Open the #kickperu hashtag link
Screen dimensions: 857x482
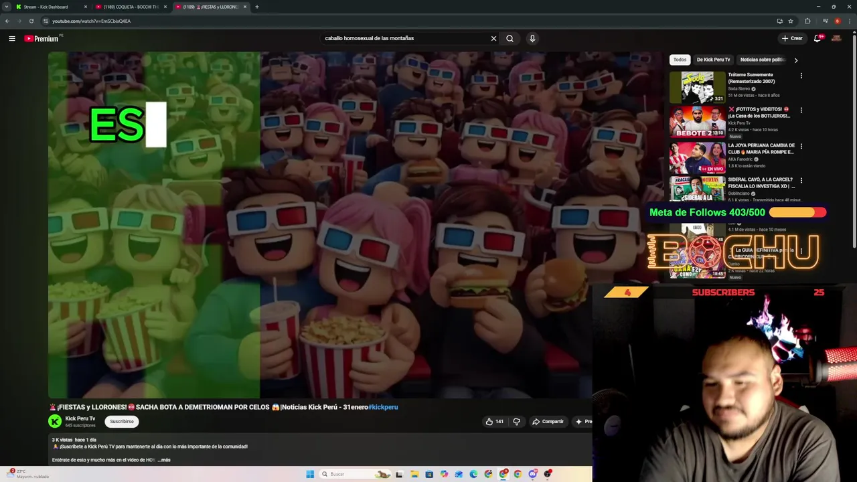[383, 407]
